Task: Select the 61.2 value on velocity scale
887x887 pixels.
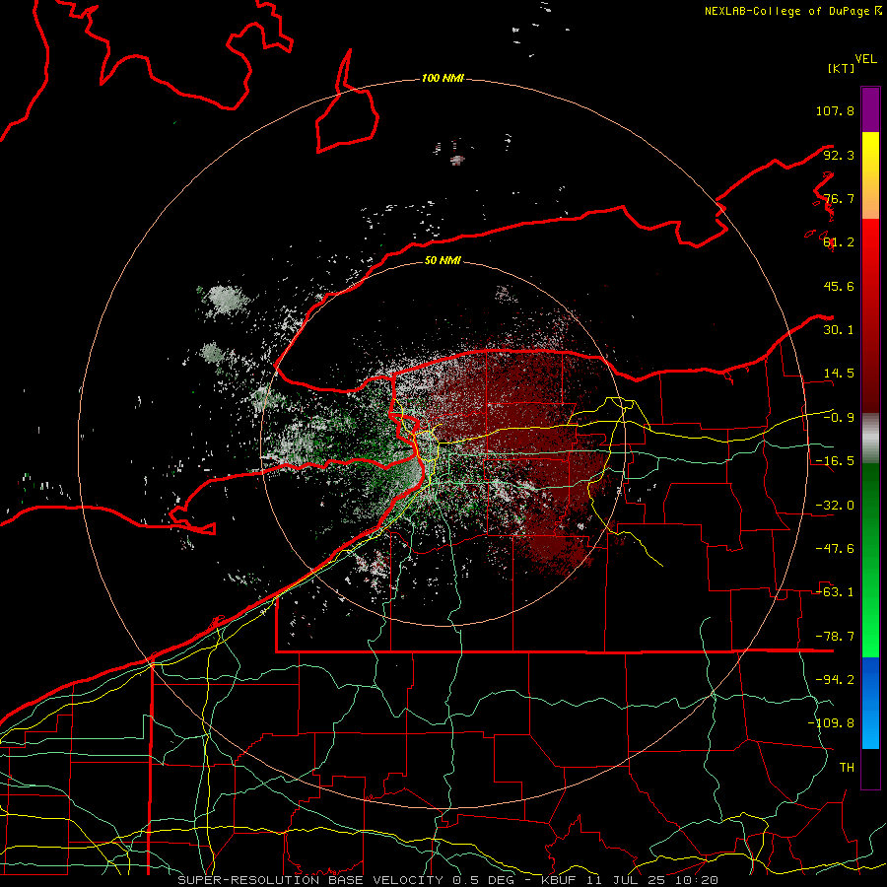Action: [839, 242]
